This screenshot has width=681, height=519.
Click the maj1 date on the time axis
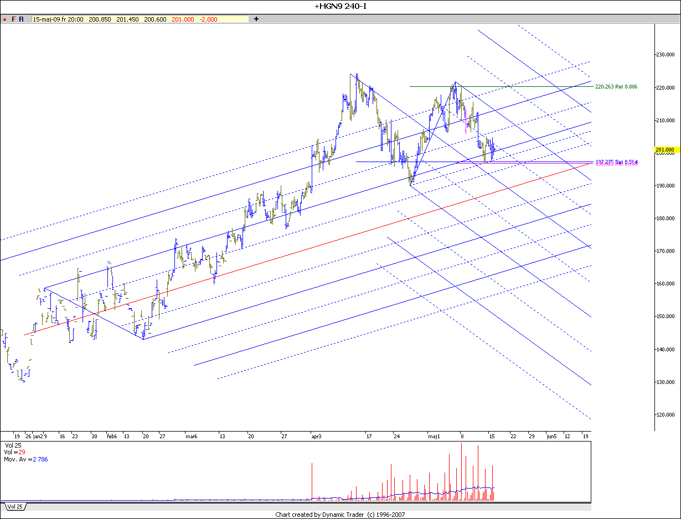[434, 436]
